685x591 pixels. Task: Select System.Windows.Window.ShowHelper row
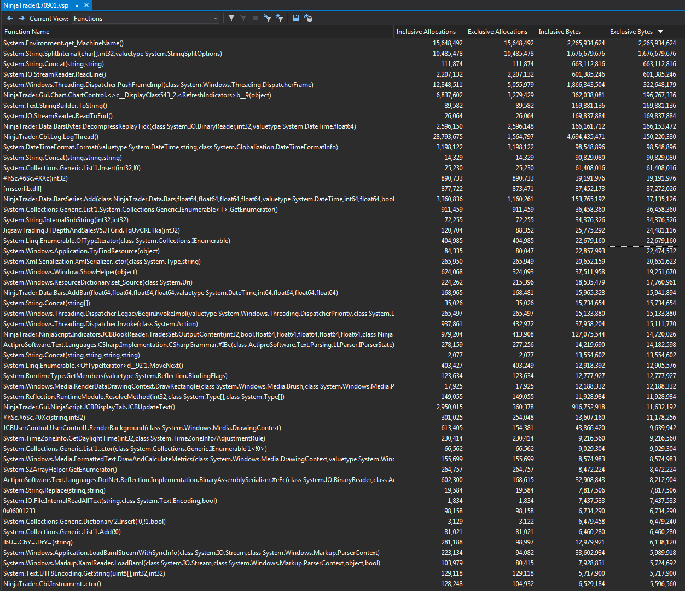click(x=340, y=272)
